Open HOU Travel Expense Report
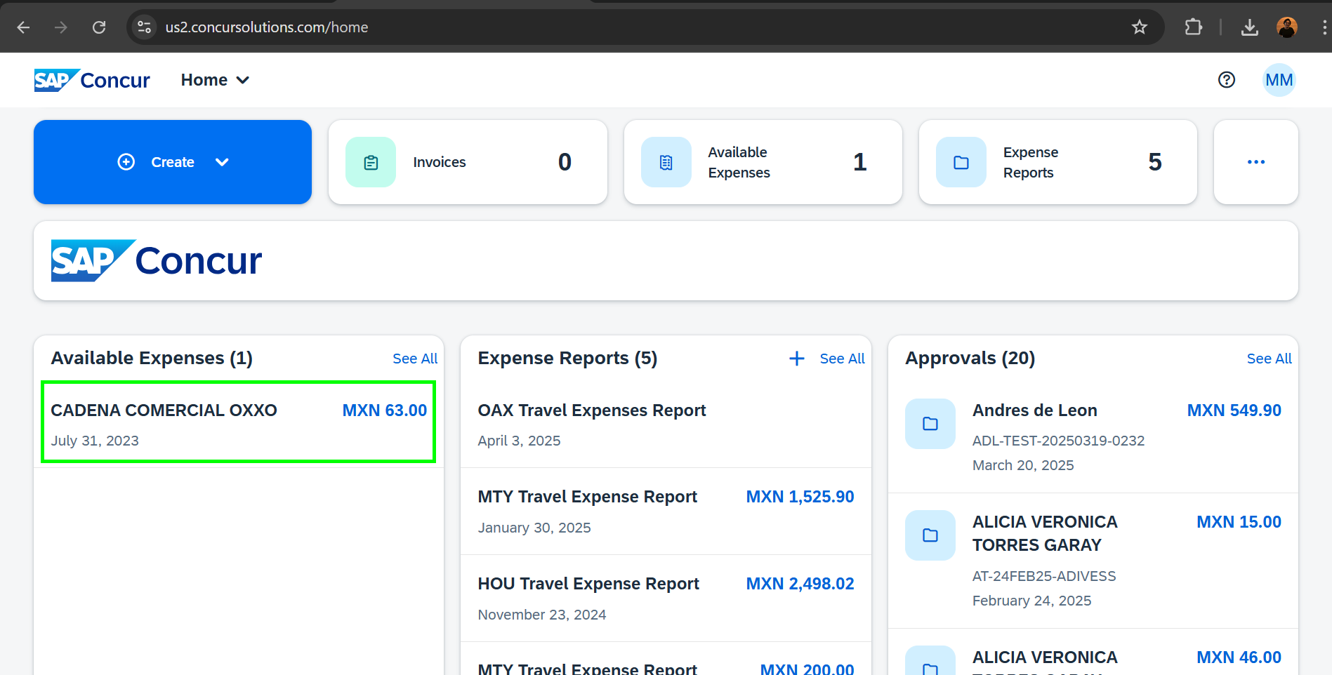This screenshot has width=1332, height=675. click(666, 599)
